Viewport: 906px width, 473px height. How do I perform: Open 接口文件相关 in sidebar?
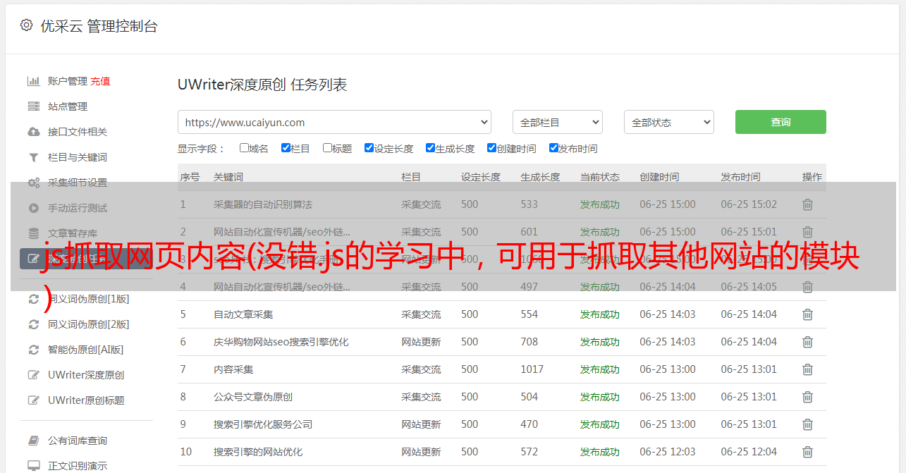pyautogui.click(x=78, y=132)
